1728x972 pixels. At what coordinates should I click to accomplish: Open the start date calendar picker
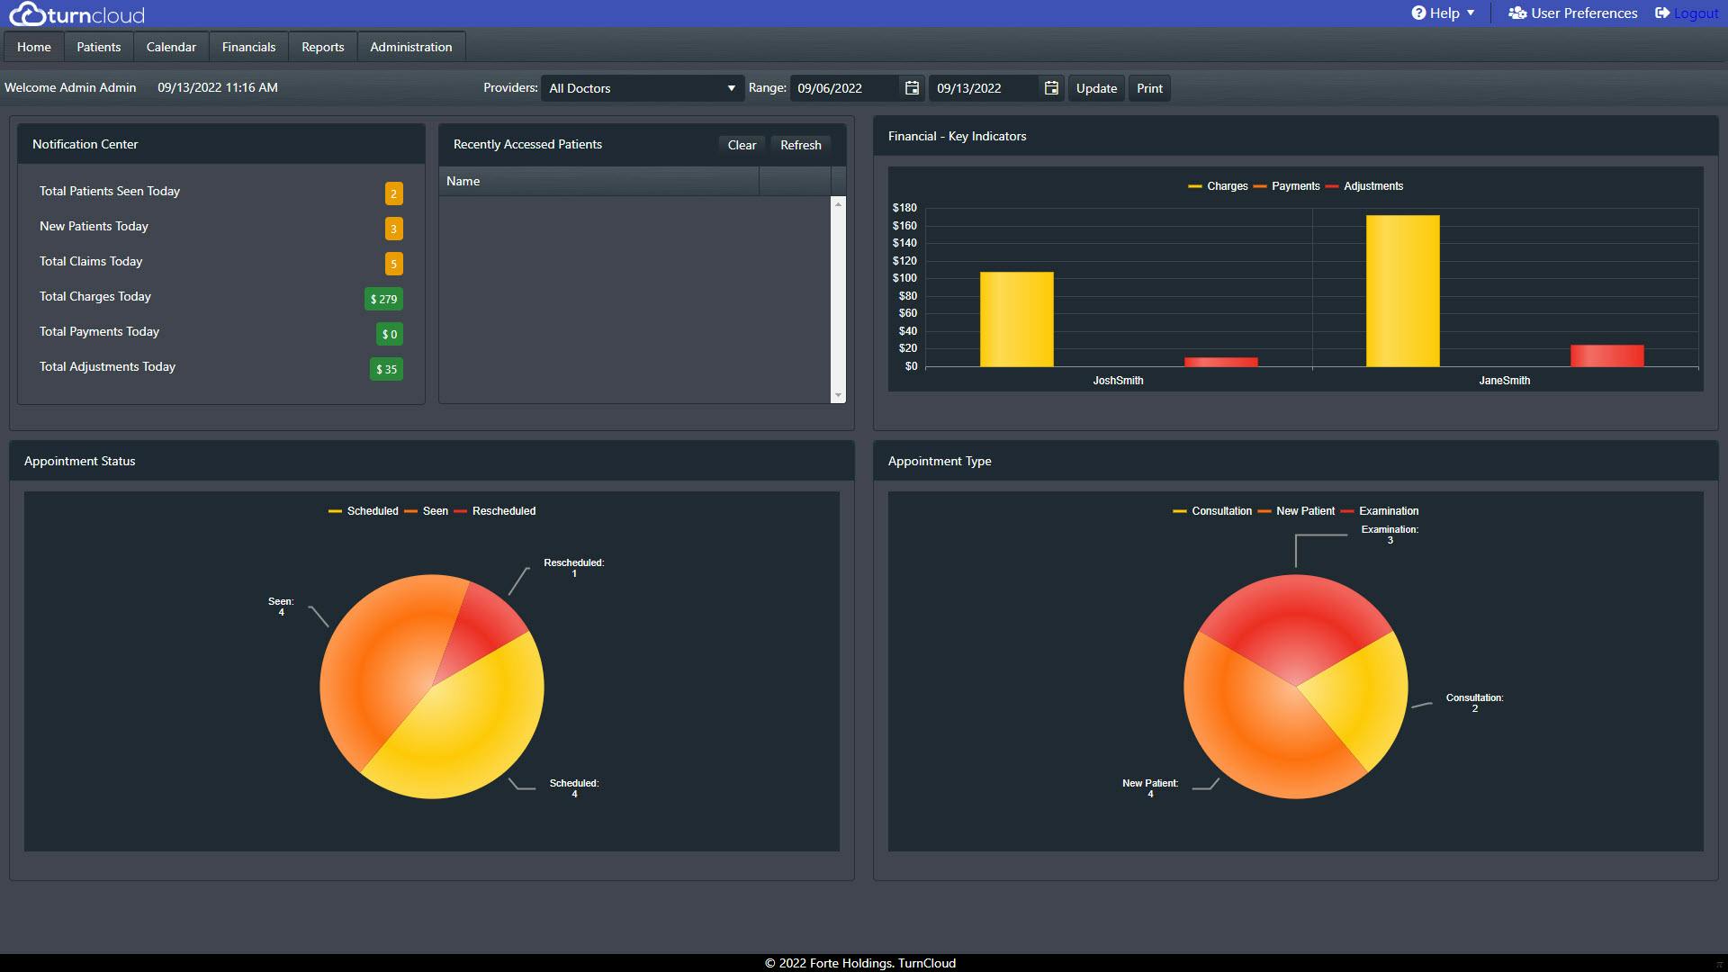point(912,88)
